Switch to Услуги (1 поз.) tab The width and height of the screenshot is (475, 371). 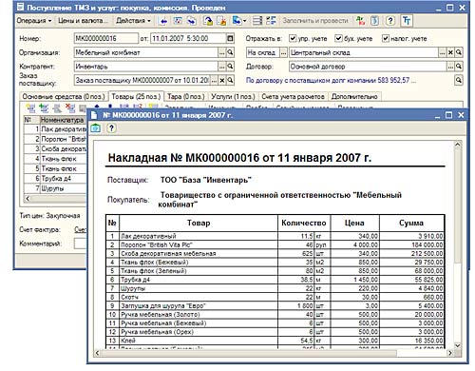click(233, 97)
